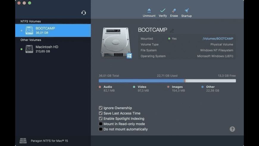The image size is (259, 146).
Task: Select the Macintosh HD volume
Action: pyautogui.click(x=53, y=49)
